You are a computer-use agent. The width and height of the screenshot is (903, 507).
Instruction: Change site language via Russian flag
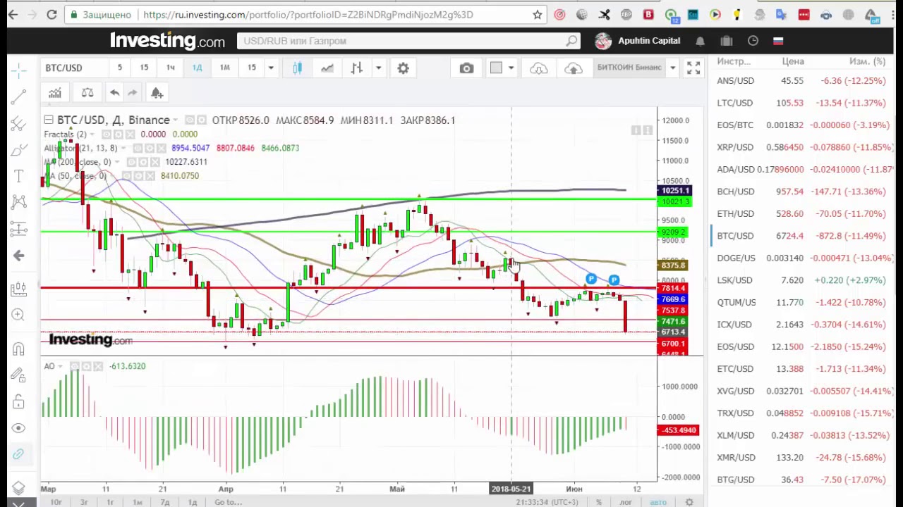tap(778, 41)
